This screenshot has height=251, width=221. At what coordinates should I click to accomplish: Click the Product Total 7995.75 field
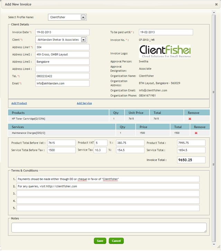(x=191, y=143)
